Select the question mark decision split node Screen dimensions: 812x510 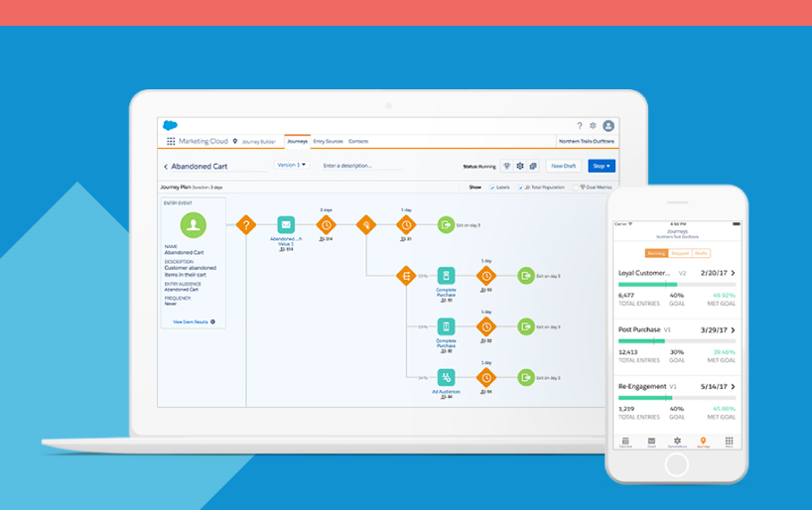(x=246, y=224)
